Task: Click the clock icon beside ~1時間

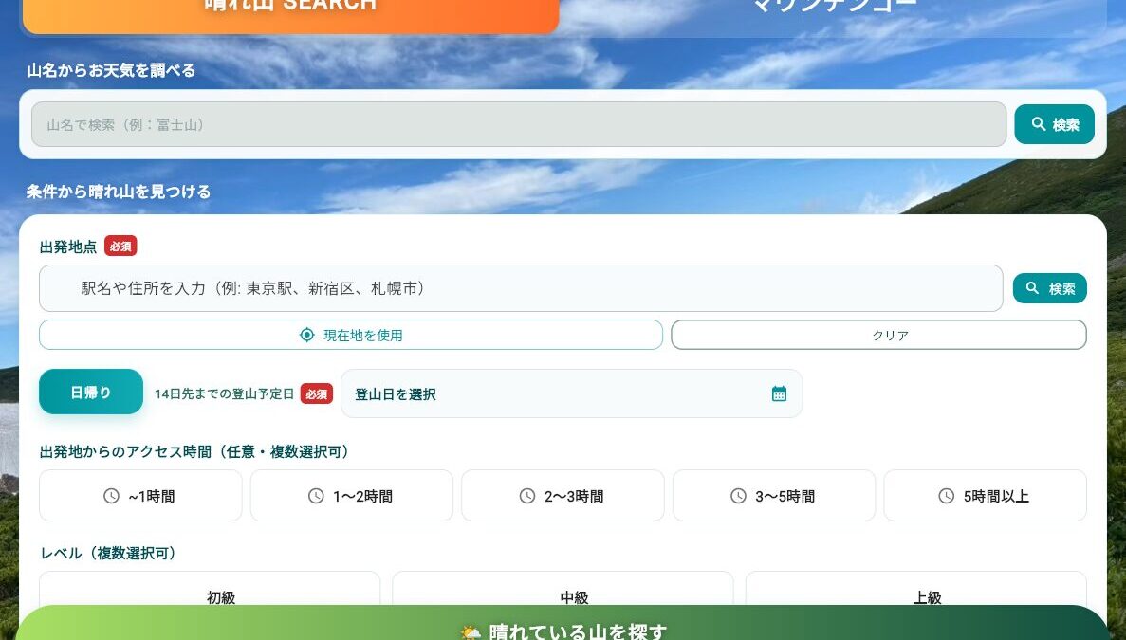Action: click(111, 496)
